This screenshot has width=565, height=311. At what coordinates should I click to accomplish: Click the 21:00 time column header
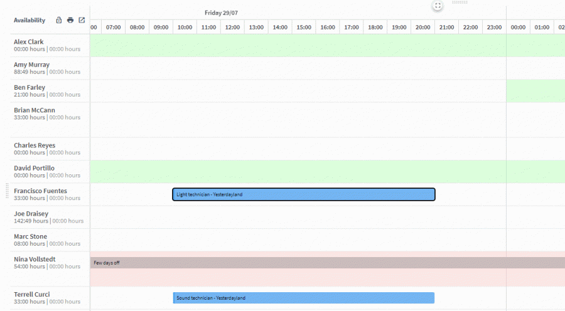(446, 28)
